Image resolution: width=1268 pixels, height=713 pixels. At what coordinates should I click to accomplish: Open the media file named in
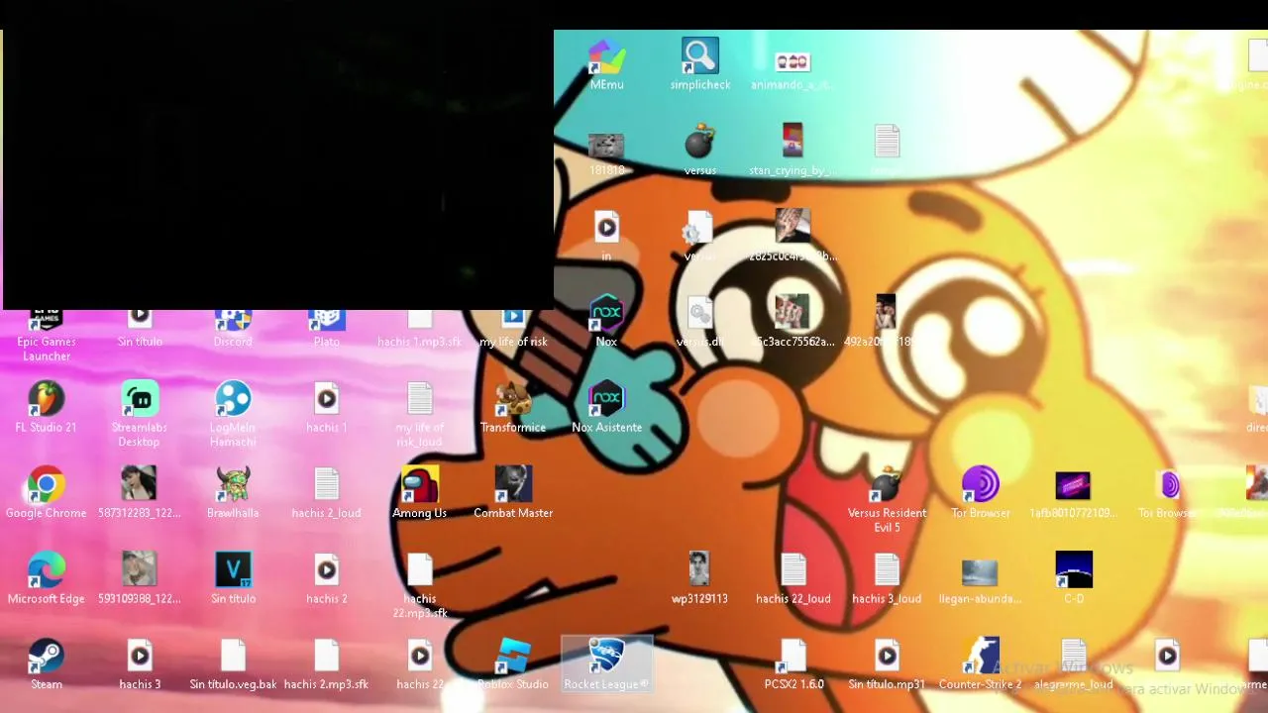coord(606,236)
